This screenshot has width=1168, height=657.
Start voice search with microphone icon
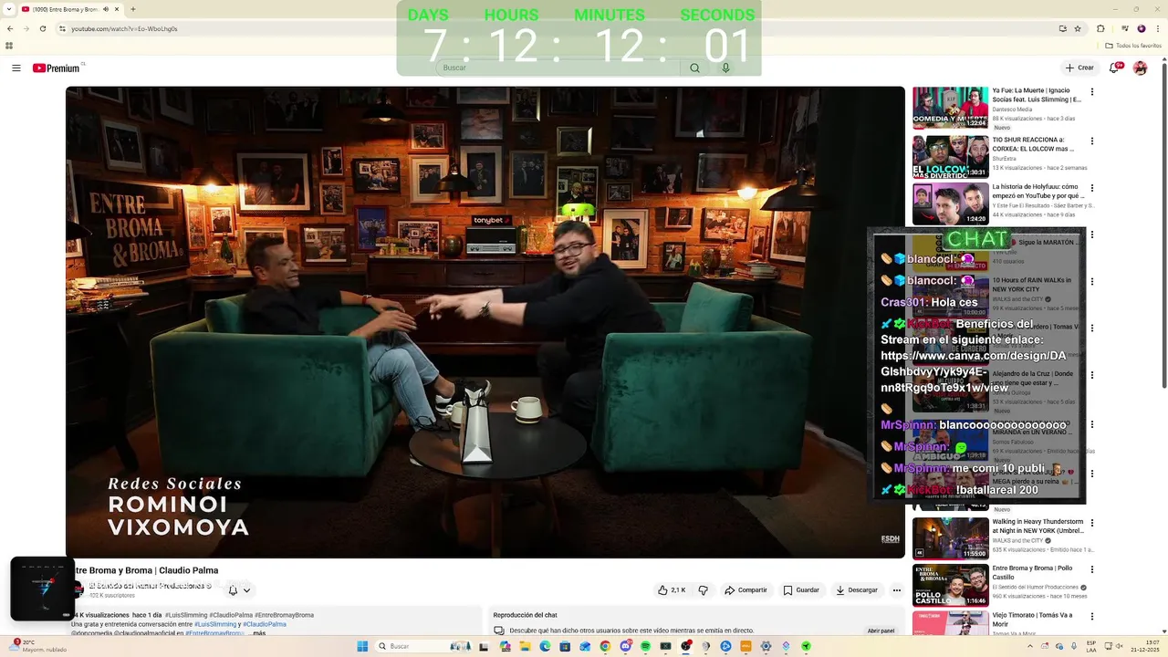[x=725, y=68]
